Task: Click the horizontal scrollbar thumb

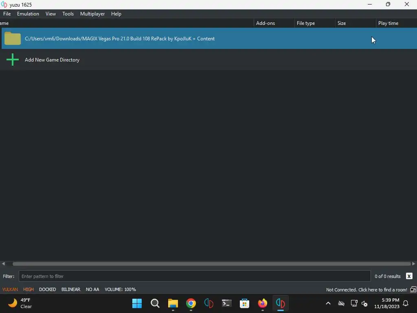Action: click(212, 264)
